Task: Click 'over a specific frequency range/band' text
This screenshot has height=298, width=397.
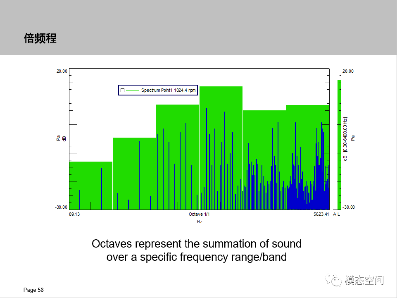Action: 197,257
